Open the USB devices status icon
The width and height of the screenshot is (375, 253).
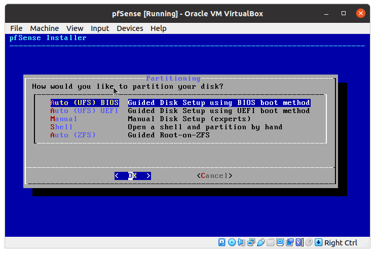[x=260, y=243]
